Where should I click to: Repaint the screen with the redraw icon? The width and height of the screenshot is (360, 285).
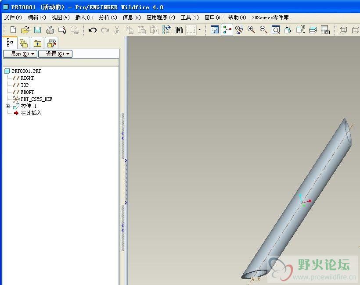pyautogui.click(x=215, y=30)
